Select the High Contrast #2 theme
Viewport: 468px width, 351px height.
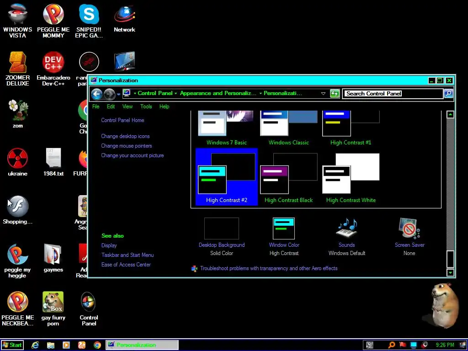[227, 177]
